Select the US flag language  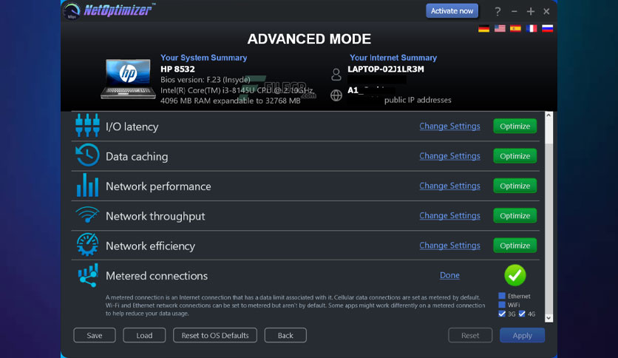500,28
